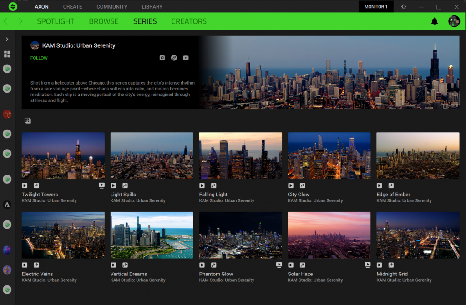
Task: Open the Solar Haze thumbnail
Action: (x=329, y=235)
